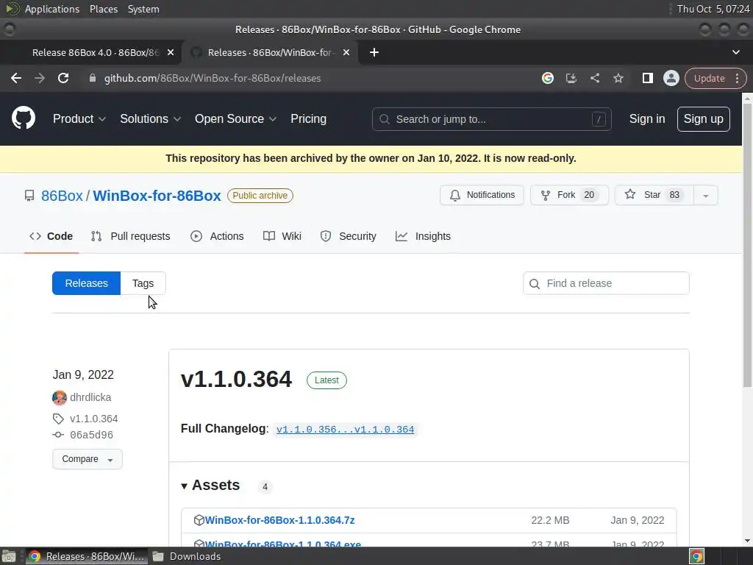Viewport: 753px width, 565px height.
Task: Open the Applications menu
Action: pos(52,9)
